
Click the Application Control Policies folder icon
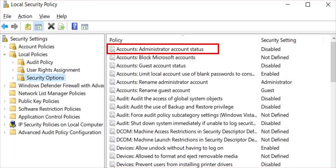[13, 116]
